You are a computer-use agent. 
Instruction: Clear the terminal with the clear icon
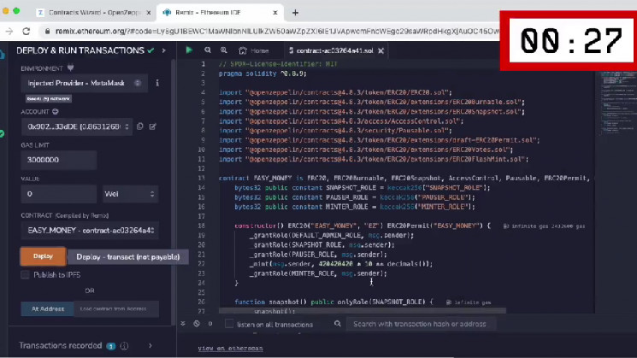click(x=197, y=324)
